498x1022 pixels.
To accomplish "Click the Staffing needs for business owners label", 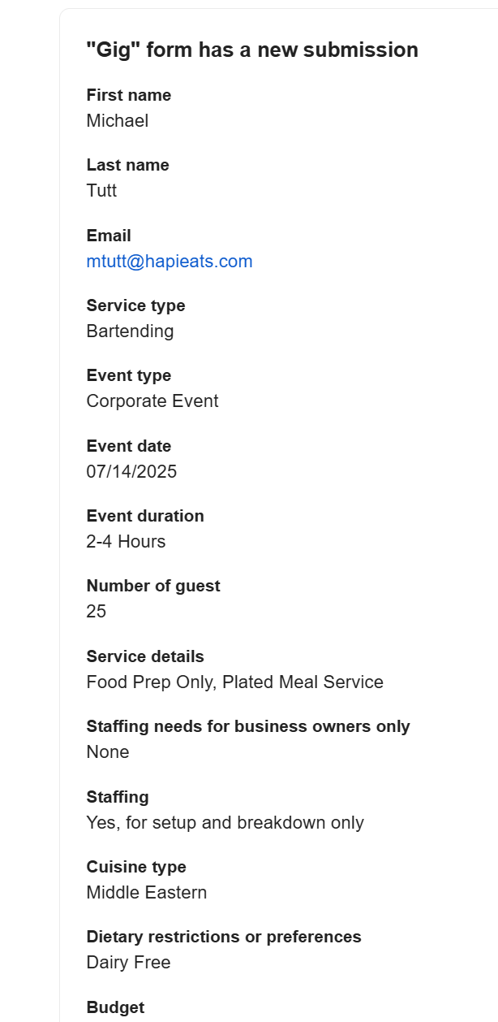I will 248,726.
